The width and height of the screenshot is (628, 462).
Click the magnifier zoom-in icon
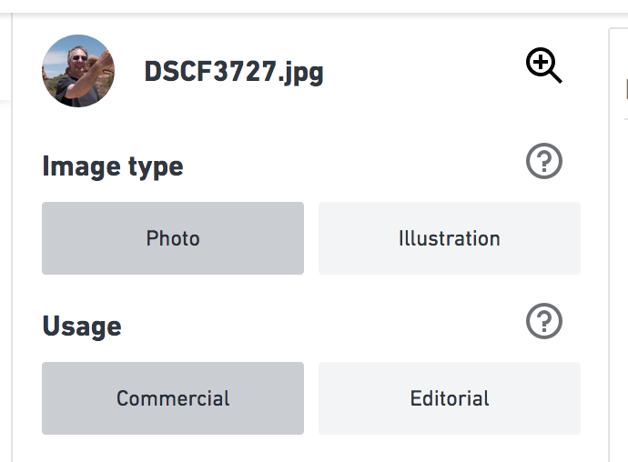coord(544,65)
